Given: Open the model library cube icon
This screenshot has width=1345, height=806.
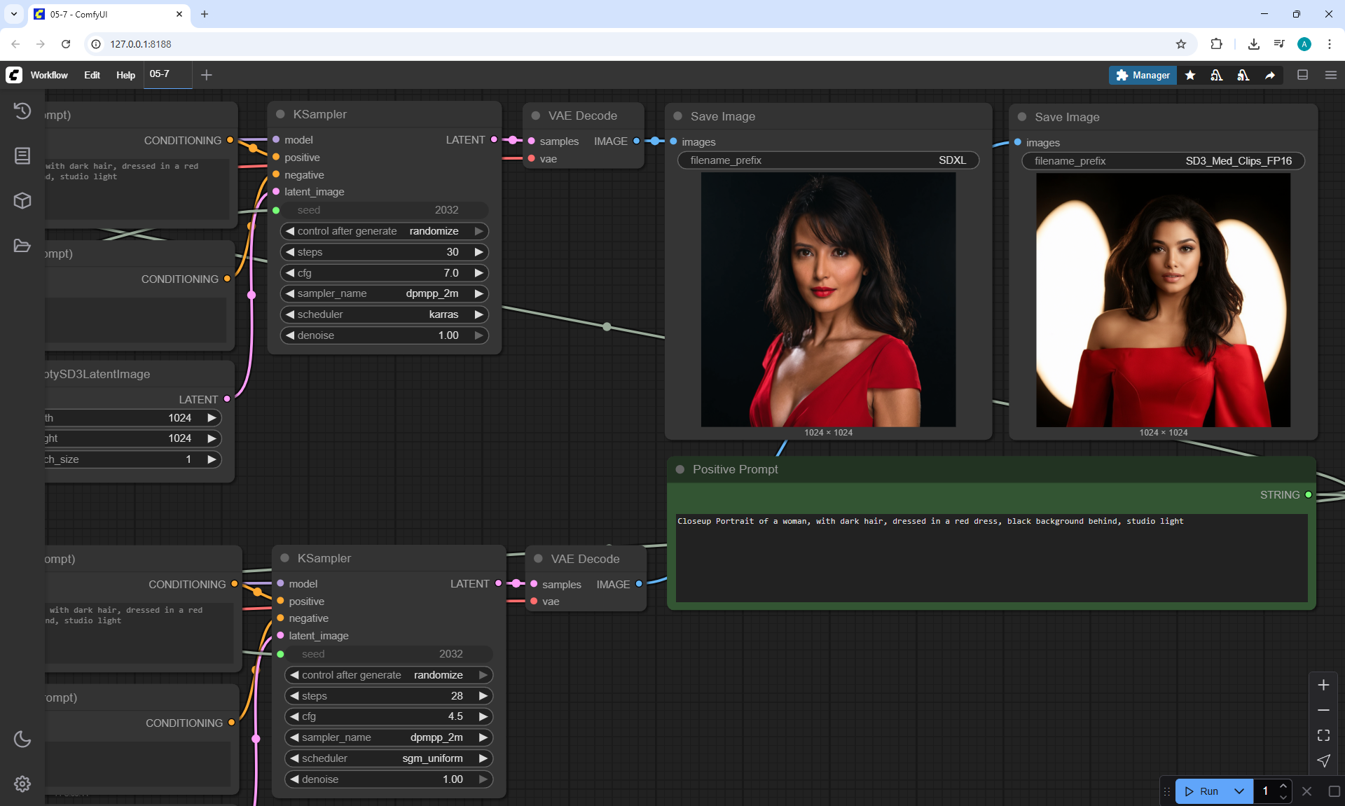Looking at the screenshot, I should click(x=22, y=201).
